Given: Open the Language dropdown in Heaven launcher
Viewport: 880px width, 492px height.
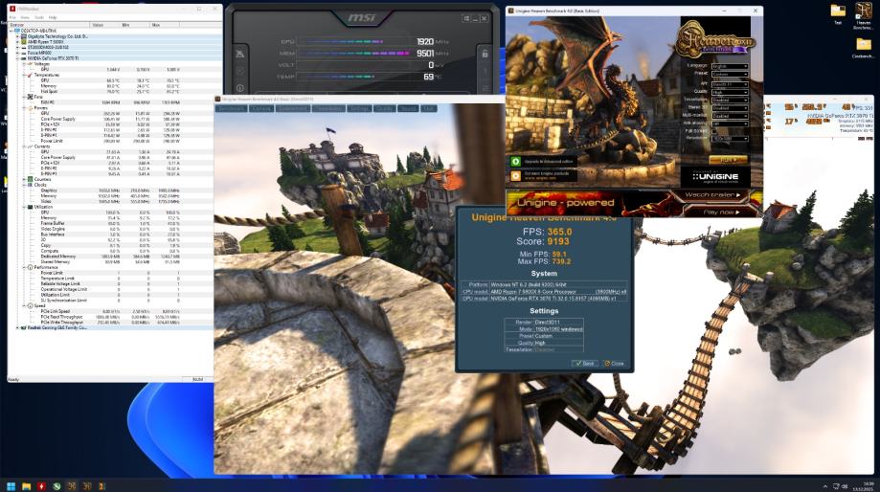Looking at the screenshot, I should (x=730, y=66).
